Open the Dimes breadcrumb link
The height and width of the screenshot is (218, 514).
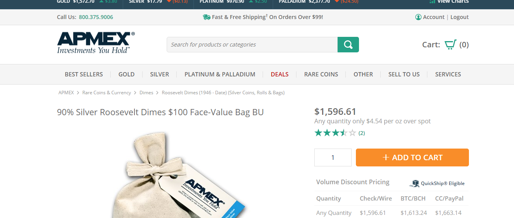(146, 93)
